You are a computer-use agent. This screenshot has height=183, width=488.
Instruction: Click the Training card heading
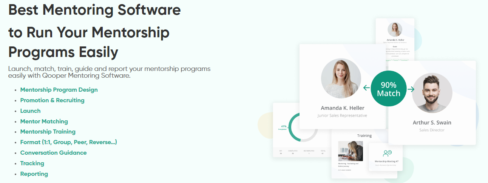(364, 135)
